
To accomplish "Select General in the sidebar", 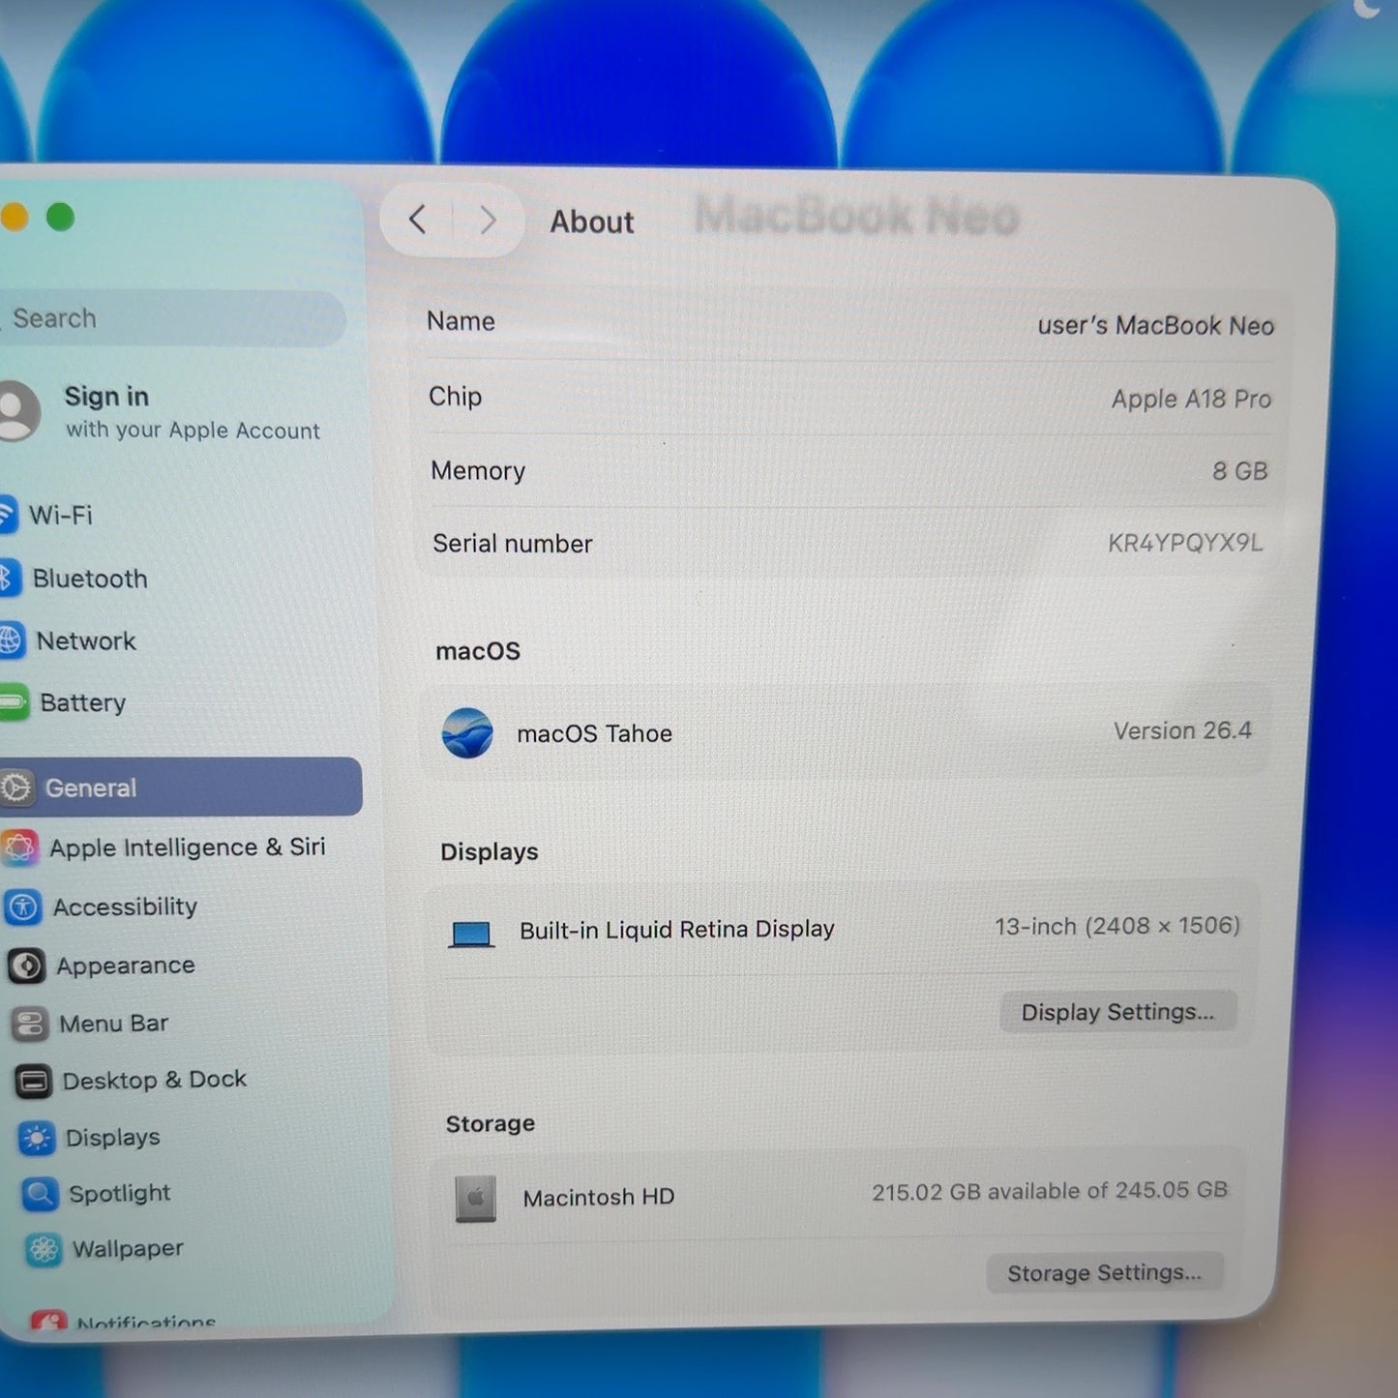I will 181,788.
